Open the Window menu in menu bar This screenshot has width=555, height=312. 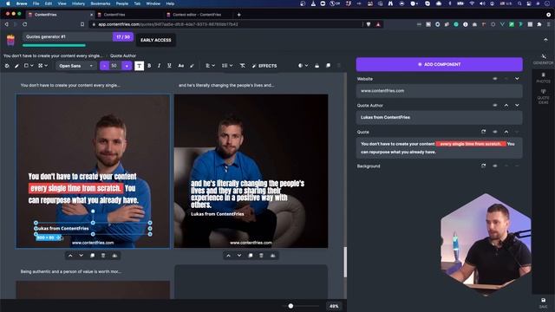[x=153, y=3]
